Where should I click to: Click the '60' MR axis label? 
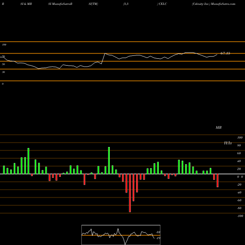[x=239, y=153]
